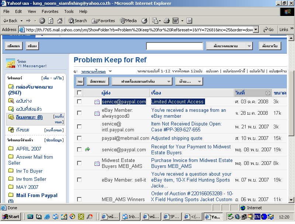The height and width of the screenshot is (224, 295).
Task: Open the dropdown arrow next to Edit with Word icon
Action: point(182,21)
